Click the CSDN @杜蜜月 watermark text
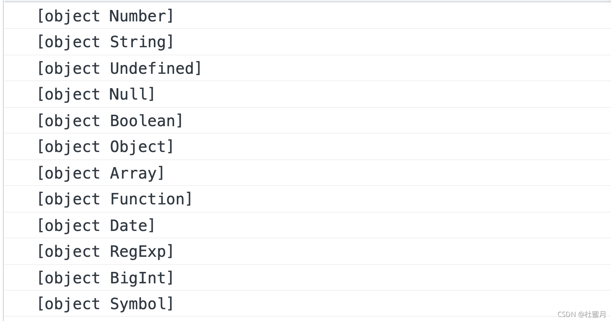The height and width of the screenshot is (321, 611). [x=581, y=314]
